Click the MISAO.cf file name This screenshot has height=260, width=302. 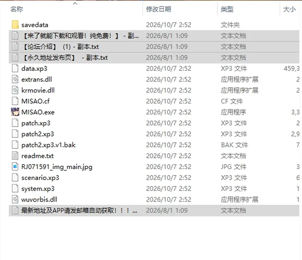click(36, 101)
